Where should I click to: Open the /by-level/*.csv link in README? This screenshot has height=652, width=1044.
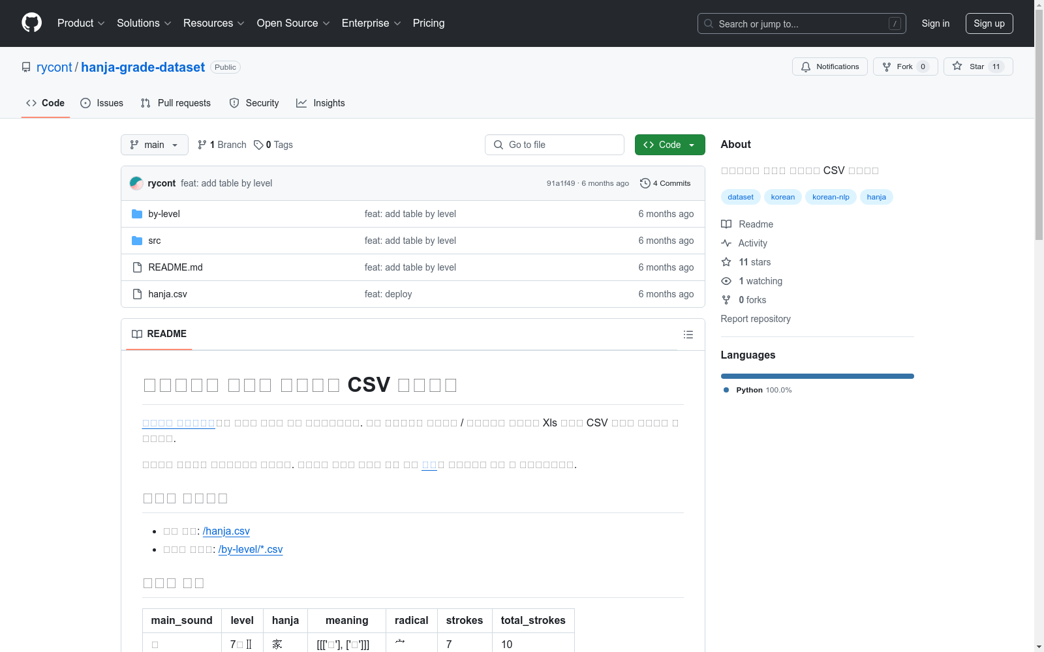point(251,550)
